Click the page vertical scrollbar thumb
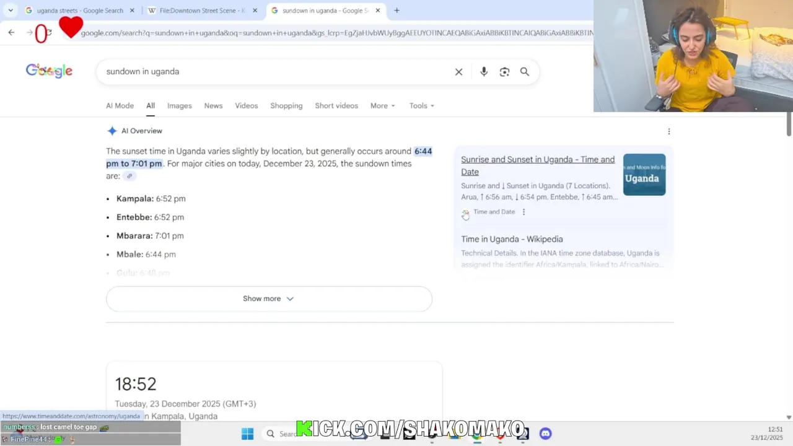 pyautogui.click(x=789, y=125)
